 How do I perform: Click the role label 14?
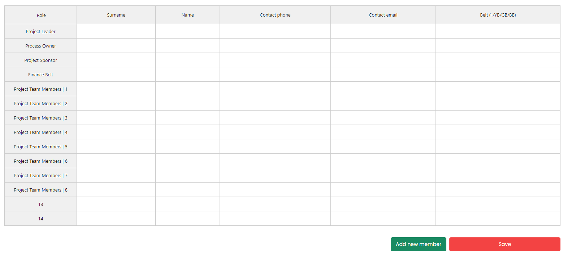(40, 219)
